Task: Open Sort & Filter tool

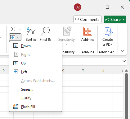Action: [x=31, y=34]
